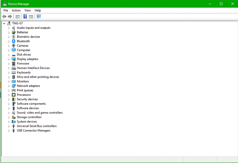
Task: Click the Network adapters icon
Action: tap(14, 86)
